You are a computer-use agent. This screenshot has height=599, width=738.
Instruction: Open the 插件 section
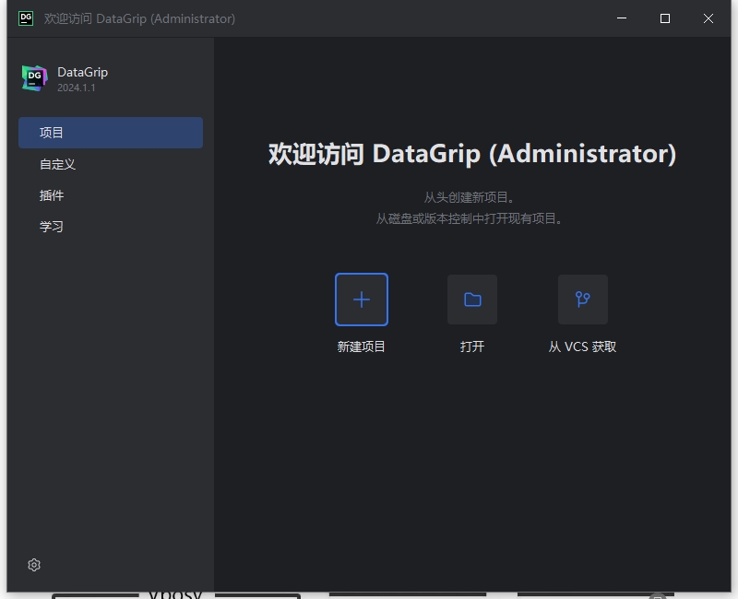click(53, 194)
